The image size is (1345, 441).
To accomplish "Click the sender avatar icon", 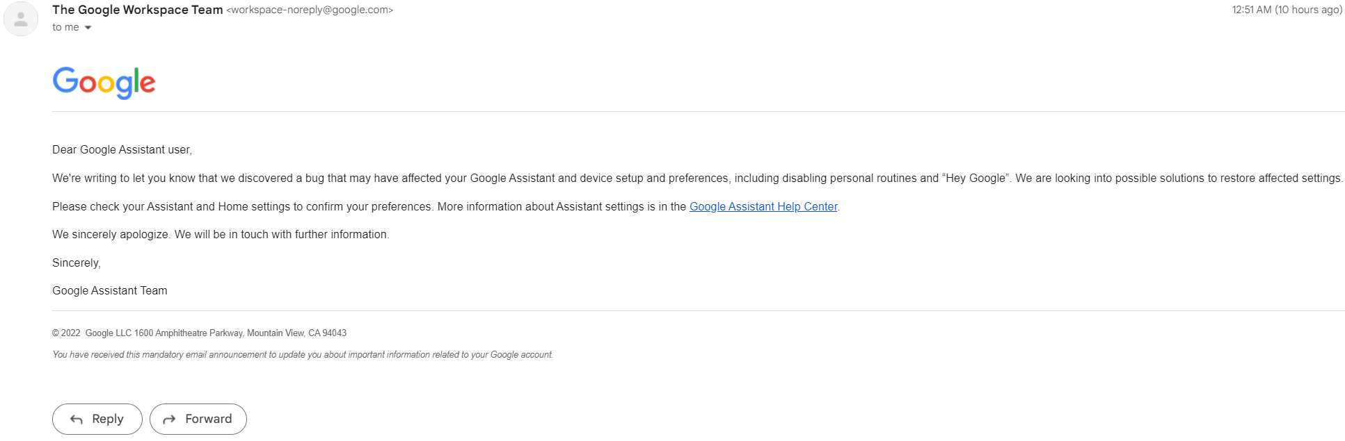I will pyautogui.click(x=21, y=19).
